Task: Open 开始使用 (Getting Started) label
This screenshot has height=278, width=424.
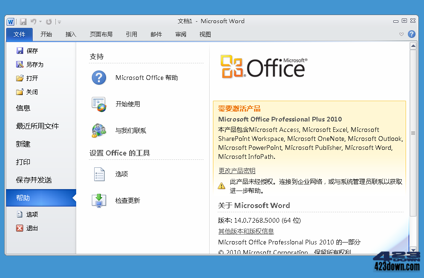Action: click(128, 104)
